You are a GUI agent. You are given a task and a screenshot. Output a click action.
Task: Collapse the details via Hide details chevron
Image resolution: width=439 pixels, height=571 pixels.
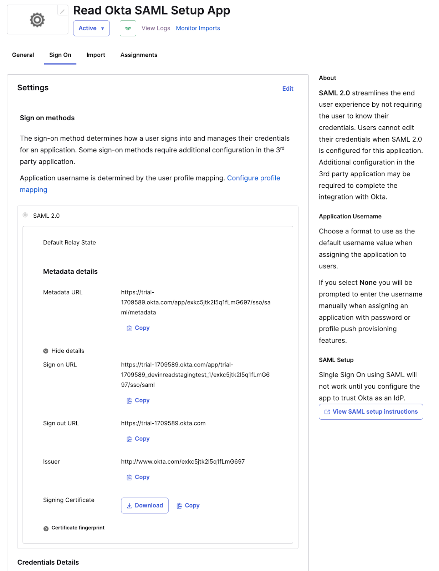pos(45,351)
